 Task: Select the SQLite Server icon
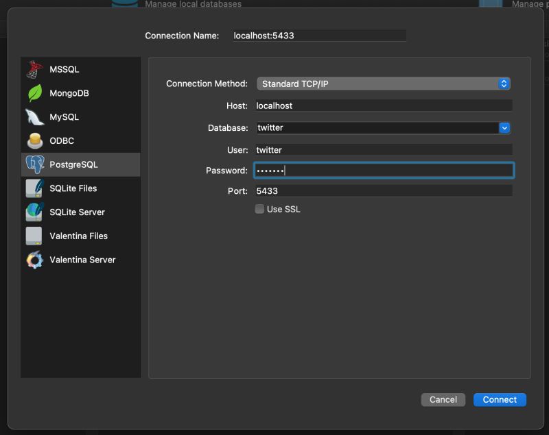pos(34,212)
